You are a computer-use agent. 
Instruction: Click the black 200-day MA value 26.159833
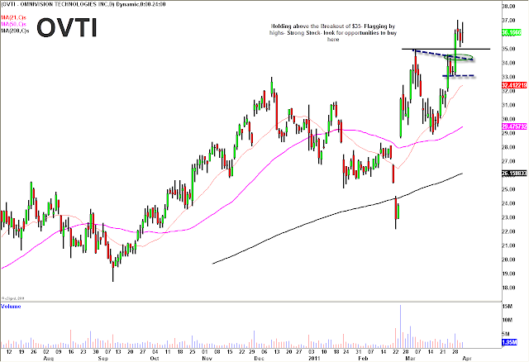514,173
